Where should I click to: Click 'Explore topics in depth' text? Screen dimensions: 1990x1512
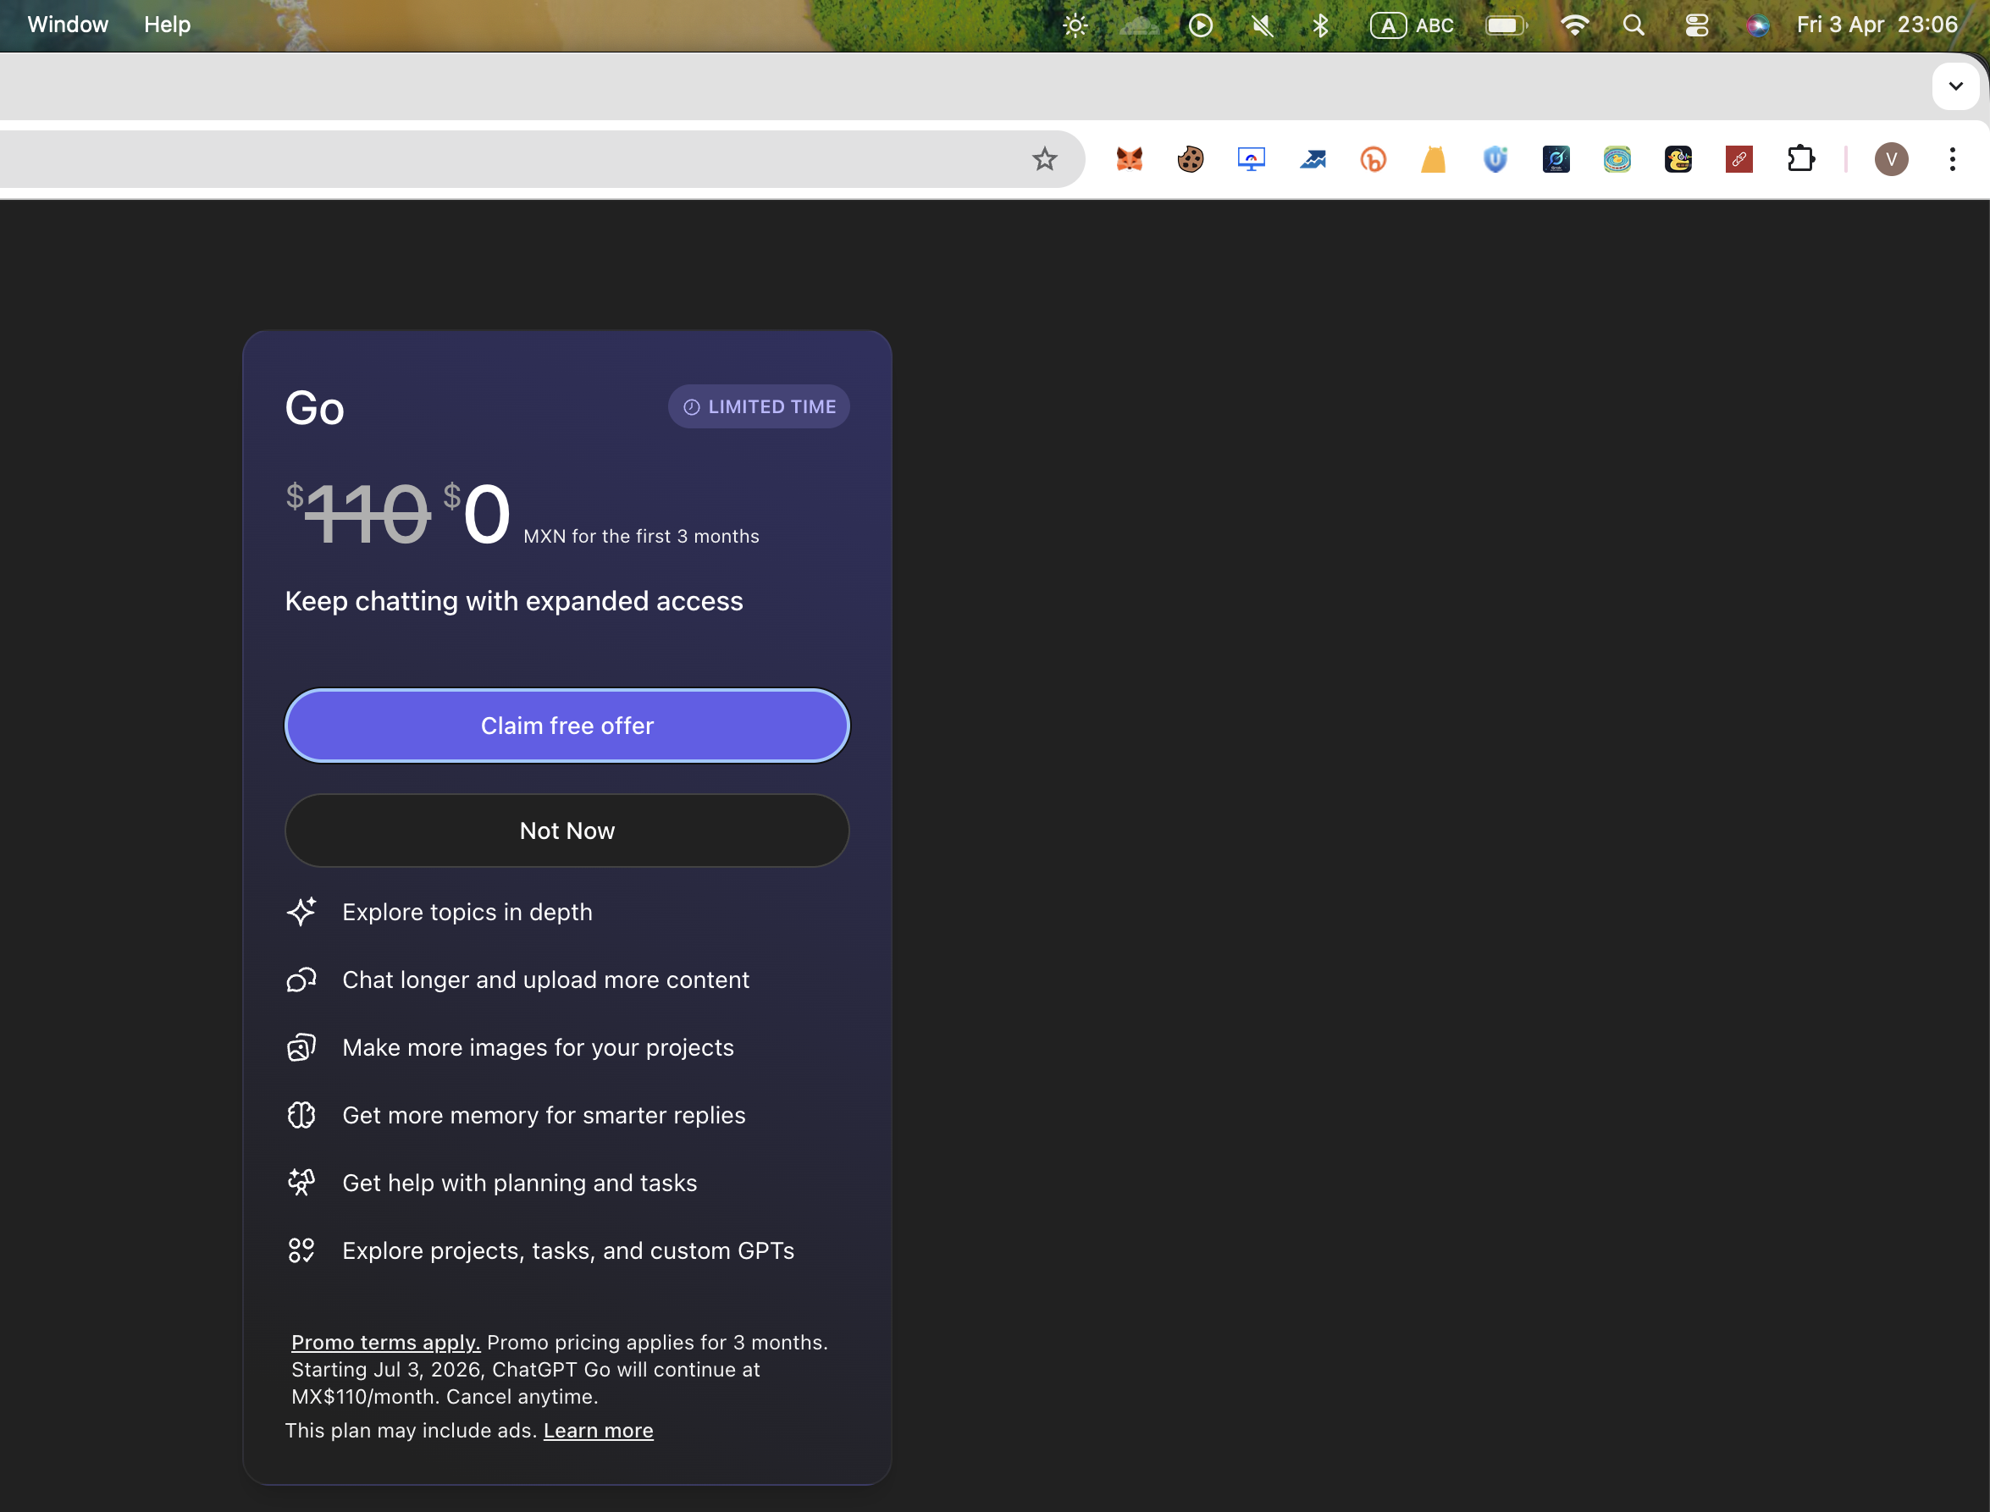click(467, 912)
